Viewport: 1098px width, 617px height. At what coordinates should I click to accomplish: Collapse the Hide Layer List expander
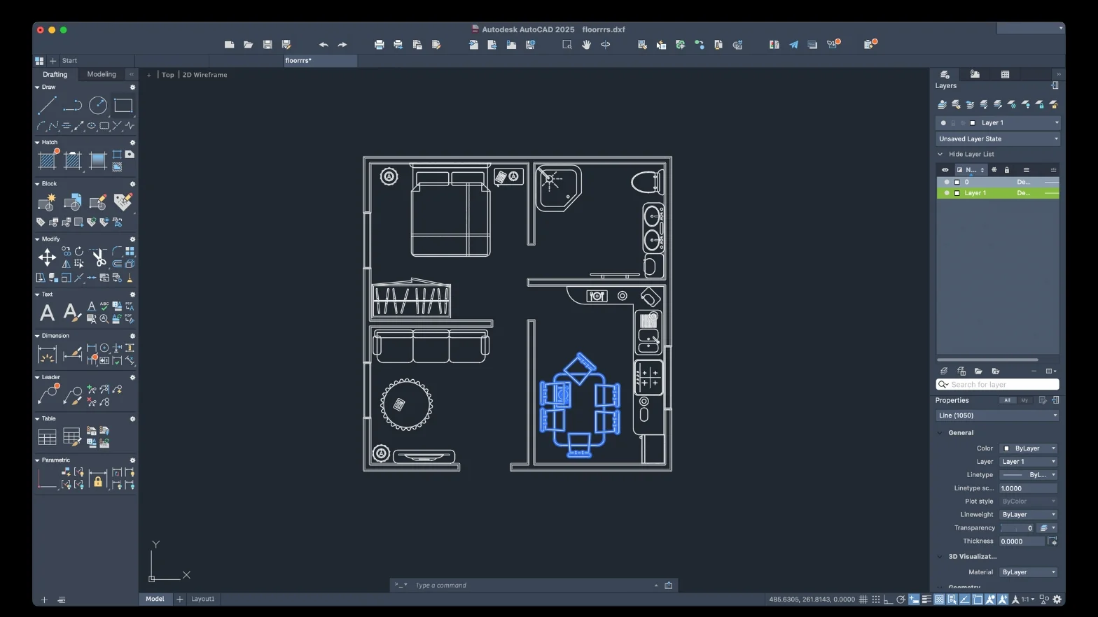coord(940,155)
